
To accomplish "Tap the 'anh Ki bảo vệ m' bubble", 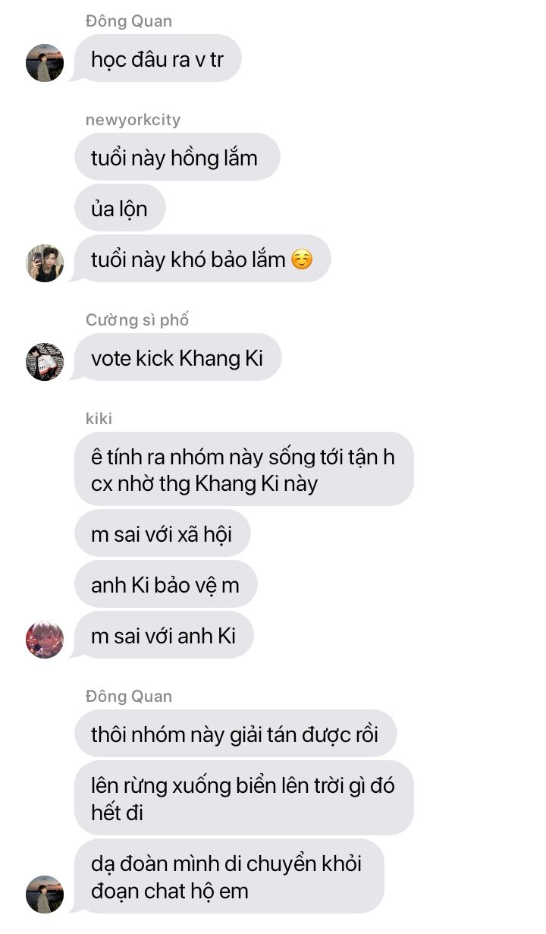I will (x=166, y=584).
